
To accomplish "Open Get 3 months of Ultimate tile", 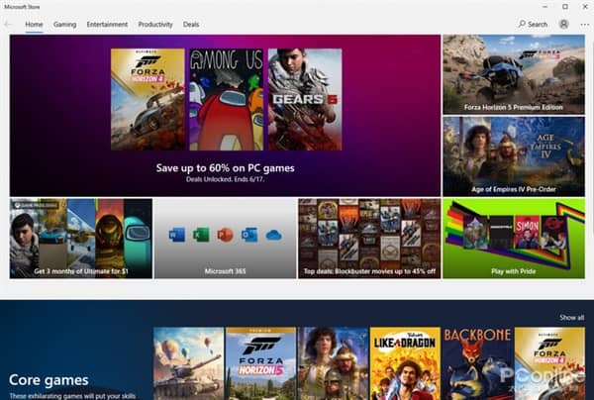I will [80, 238].
